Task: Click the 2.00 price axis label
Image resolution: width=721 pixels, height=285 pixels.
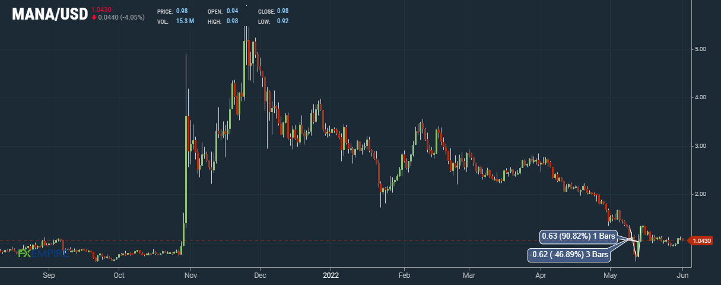Action: point(700,194)
